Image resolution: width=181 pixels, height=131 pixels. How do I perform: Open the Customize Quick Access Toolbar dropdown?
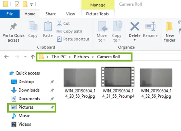(x=31, y=5)
